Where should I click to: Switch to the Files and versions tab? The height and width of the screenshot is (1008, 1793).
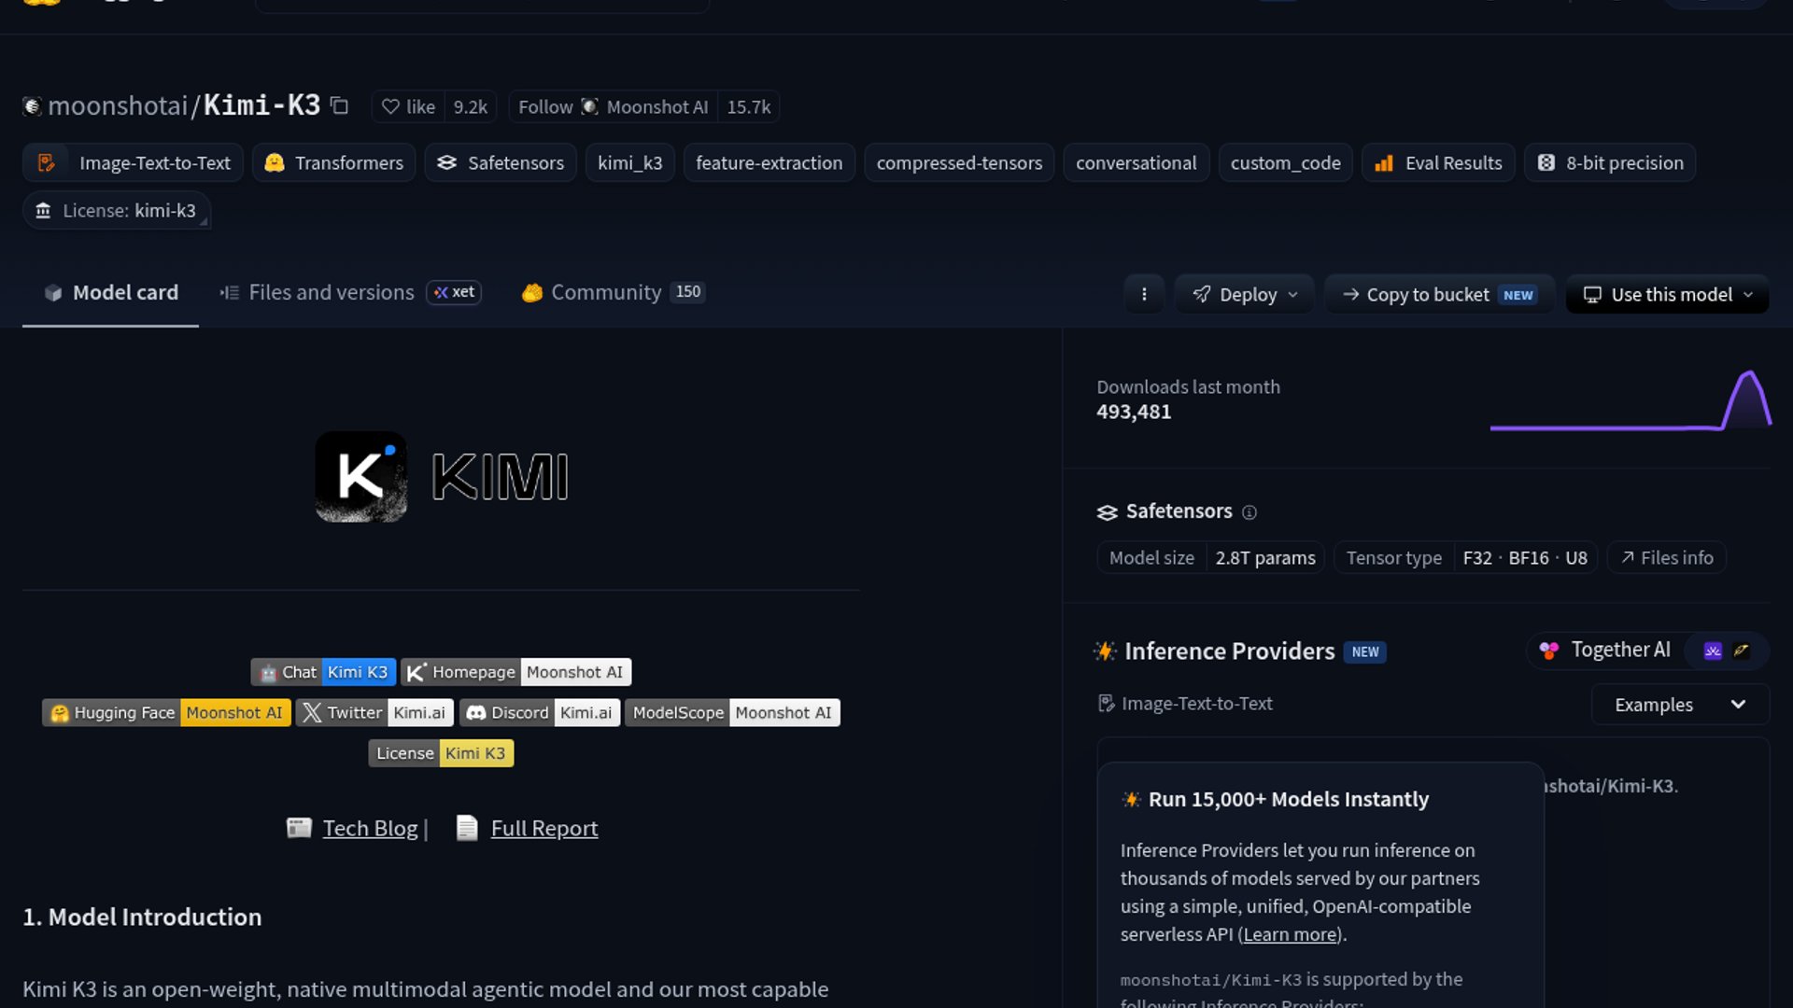point(318,292)
